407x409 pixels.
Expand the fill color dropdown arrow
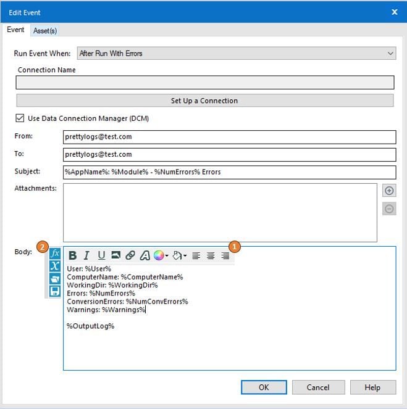185,255
